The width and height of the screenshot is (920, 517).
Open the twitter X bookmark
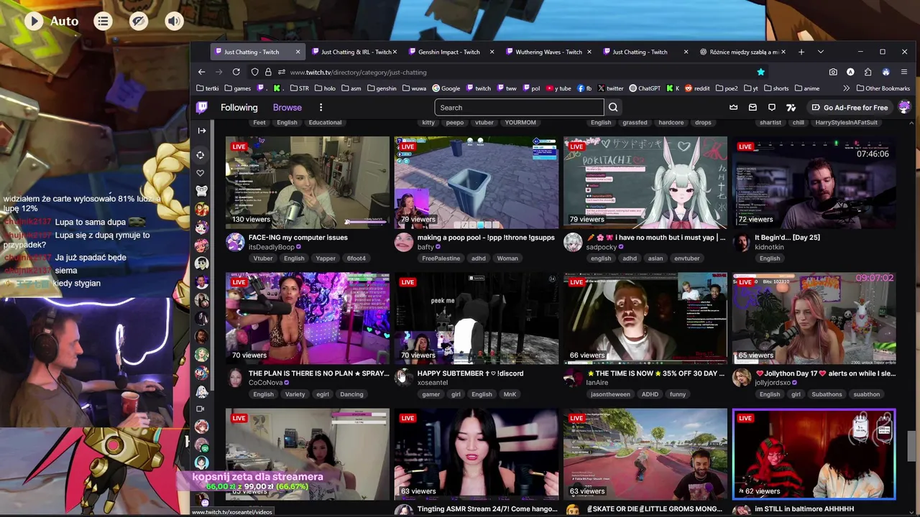(610, 88)
